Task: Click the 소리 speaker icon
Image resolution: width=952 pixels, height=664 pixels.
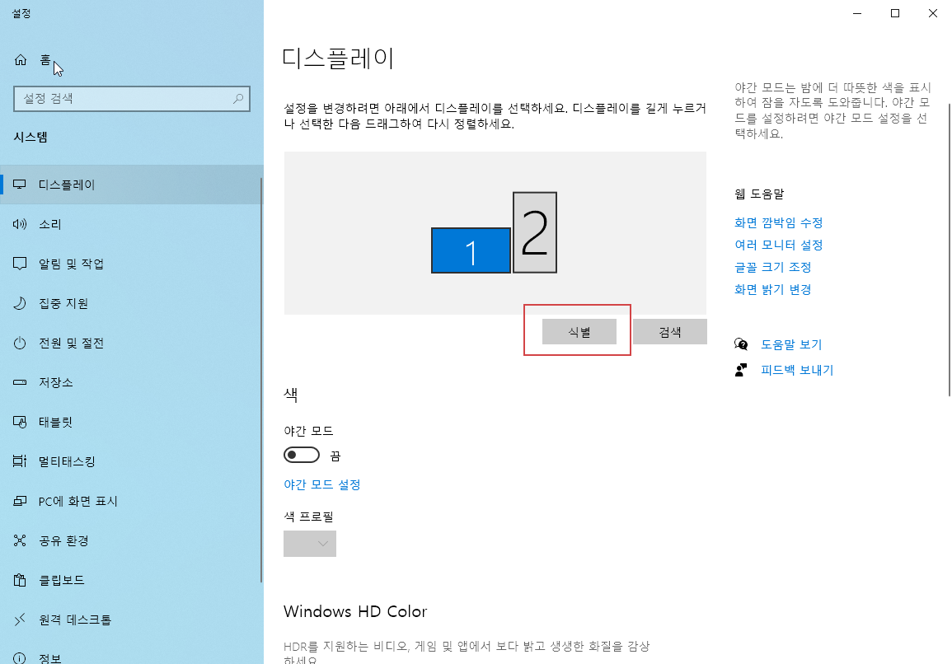Action: click(x=20, y=224)
